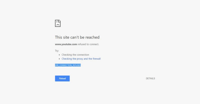Click the 'This site can't be reached' heading
This screenshot has height=104, width=200.
[x=77, y=37]
